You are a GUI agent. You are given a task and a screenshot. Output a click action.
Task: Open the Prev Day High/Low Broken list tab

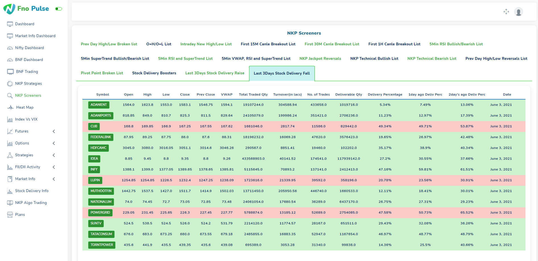[109, 44]
